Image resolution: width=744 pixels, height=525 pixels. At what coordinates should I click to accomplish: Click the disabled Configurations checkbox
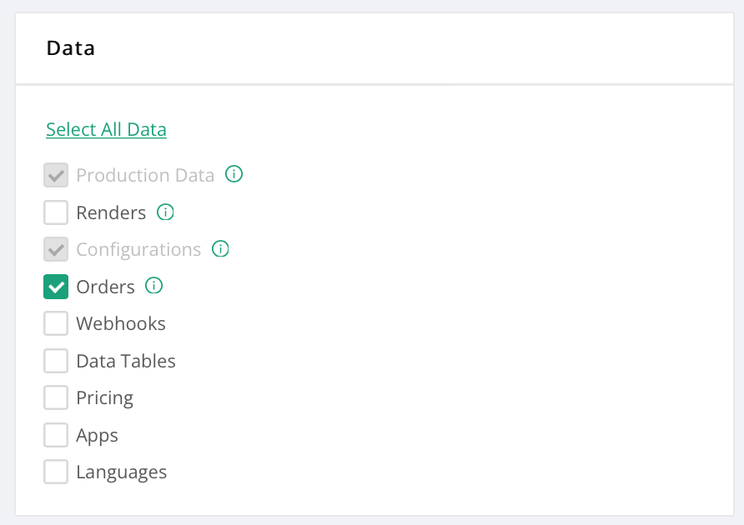56,249
